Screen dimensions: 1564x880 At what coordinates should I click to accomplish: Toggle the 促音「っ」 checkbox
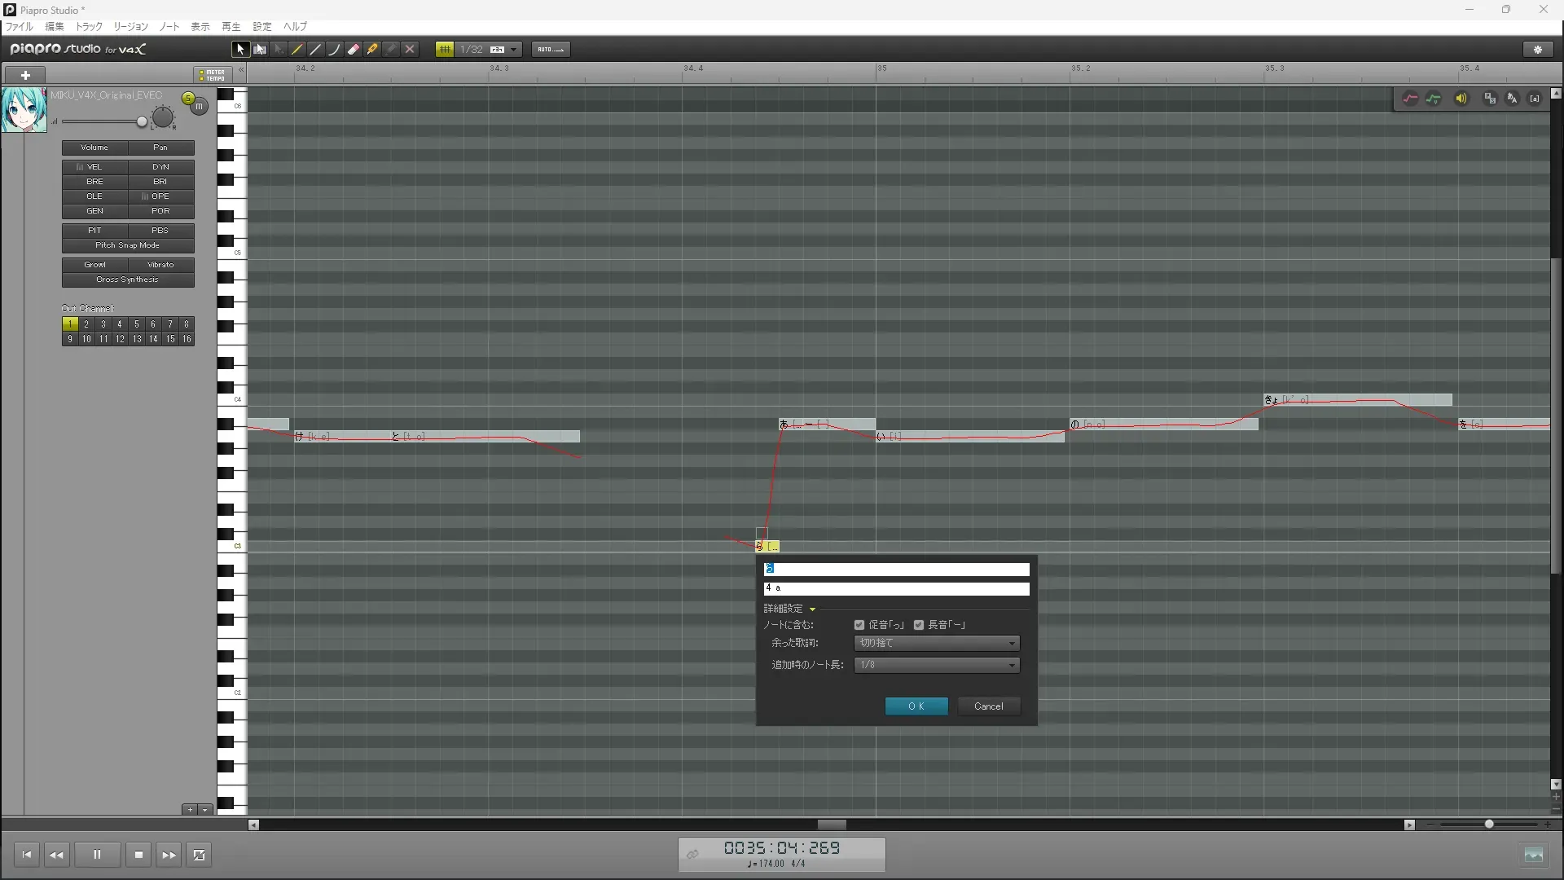point(859,625)
